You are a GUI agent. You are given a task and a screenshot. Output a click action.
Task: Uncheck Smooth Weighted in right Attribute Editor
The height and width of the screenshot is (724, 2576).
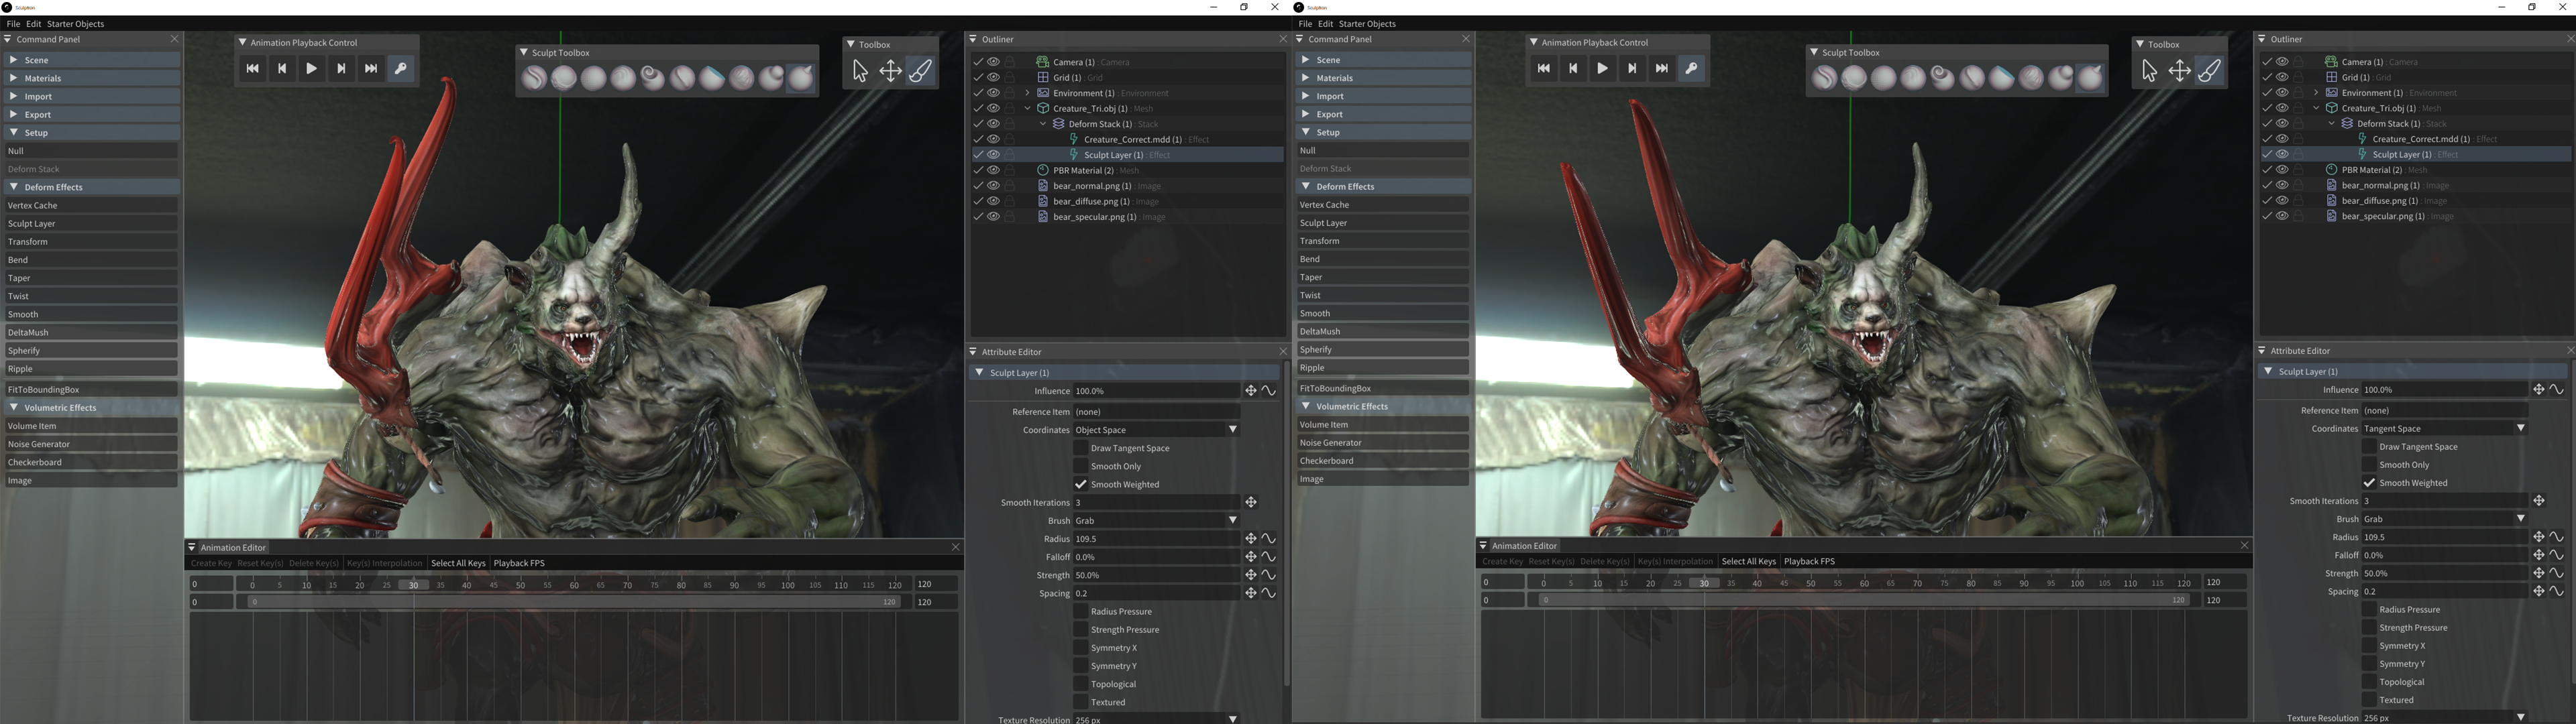pyautogui.click(x=2369, y=483)
